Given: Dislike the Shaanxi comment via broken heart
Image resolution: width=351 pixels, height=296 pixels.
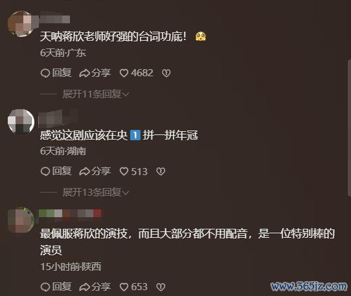Looking at the screenshot, I should click(x=161, y=287).
